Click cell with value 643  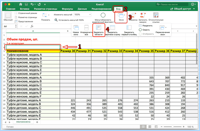click(x=146, y=81)
